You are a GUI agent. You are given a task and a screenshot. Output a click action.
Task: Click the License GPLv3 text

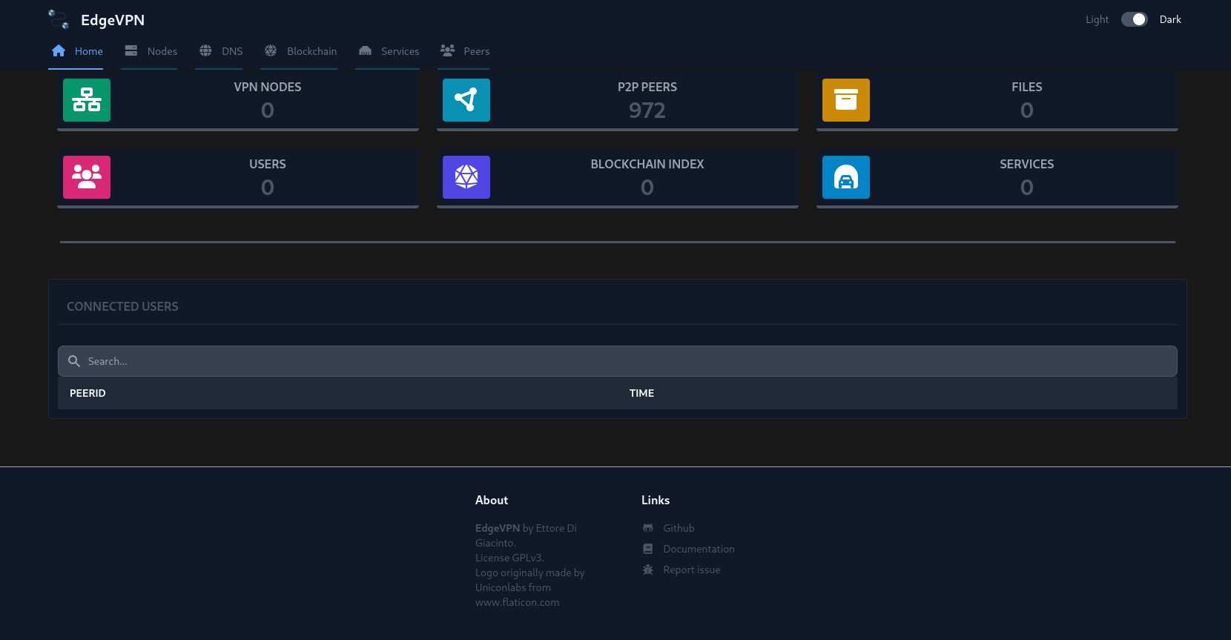point(509,558)
